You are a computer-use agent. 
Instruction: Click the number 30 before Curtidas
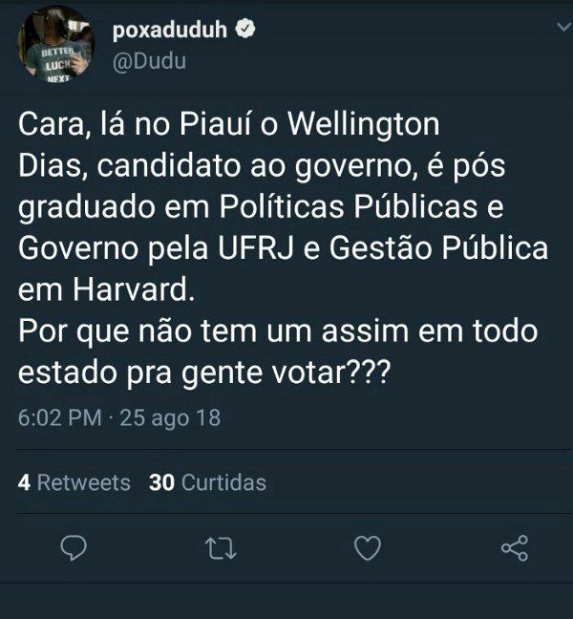coord(161,482)
